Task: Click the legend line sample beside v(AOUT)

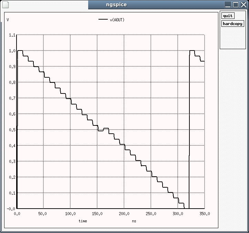Action: [x=103, y=20]
